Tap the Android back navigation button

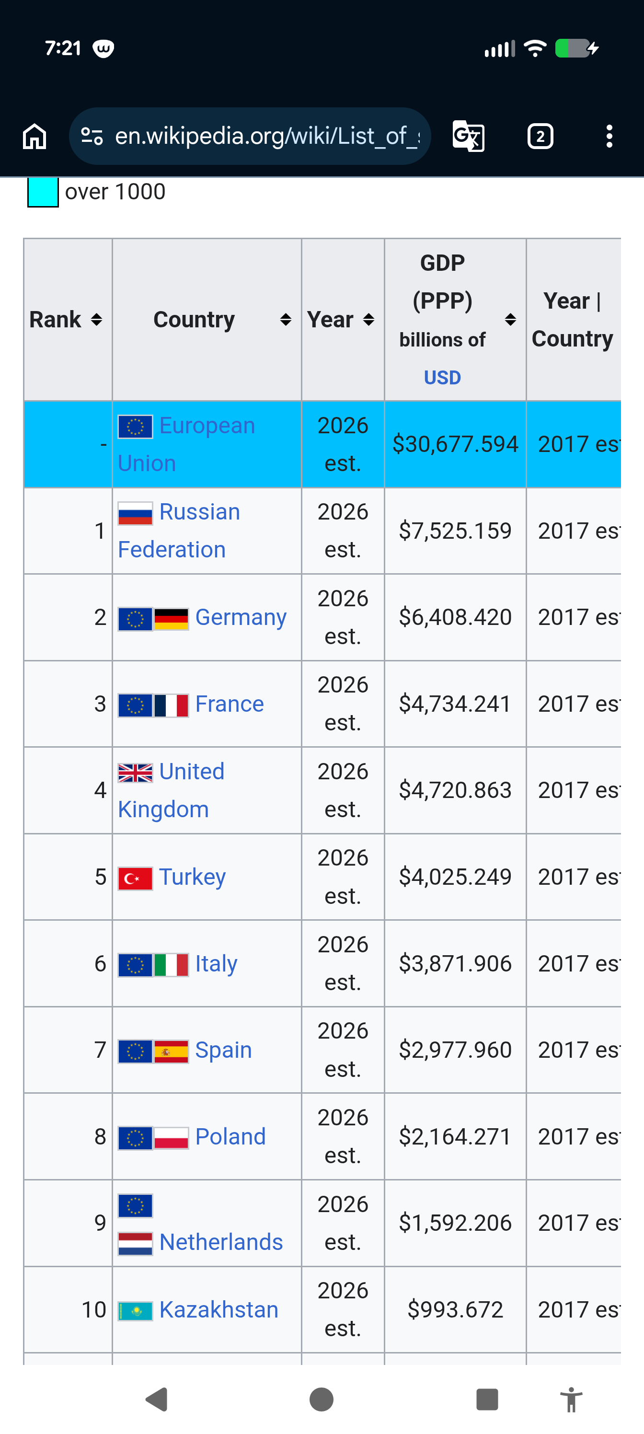click(x=157, y=1399)
